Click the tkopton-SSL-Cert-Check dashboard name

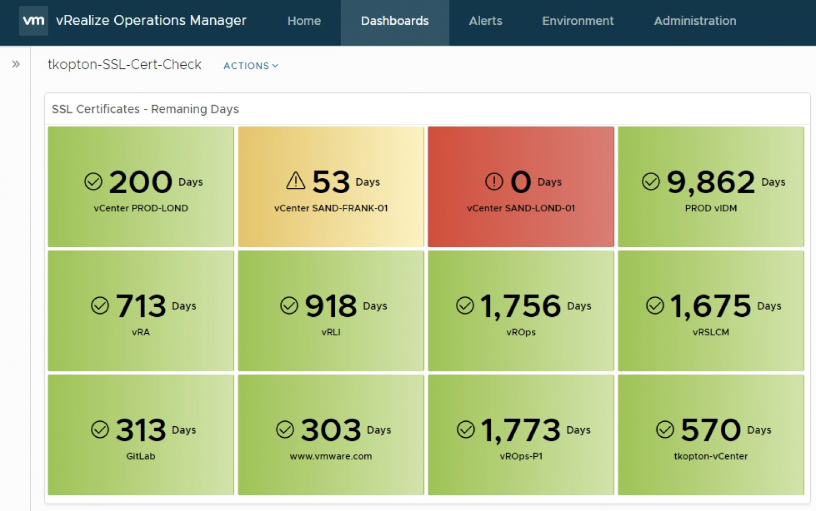[125, 64]
